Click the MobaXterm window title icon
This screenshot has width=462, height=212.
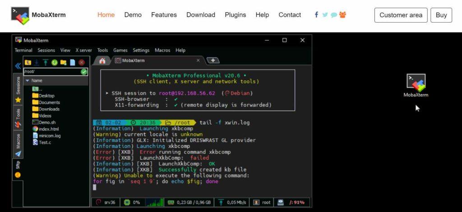18,40
